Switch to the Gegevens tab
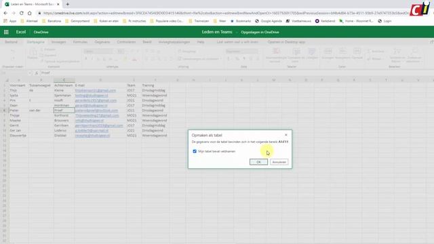 102,42
